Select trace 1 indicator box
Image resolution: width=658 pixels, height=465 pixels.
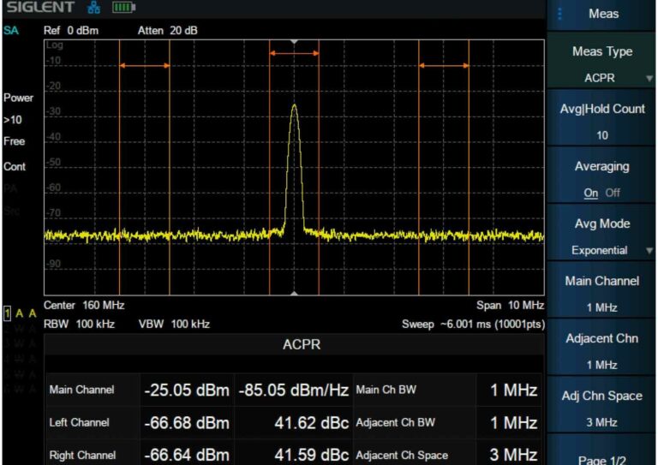pos(7,313)
